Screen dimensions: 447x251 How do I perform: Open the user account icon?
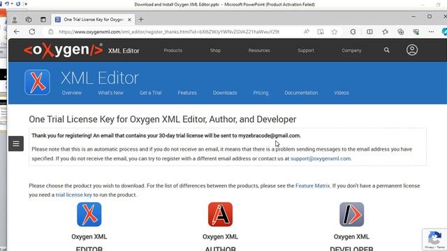click(412, 50)
